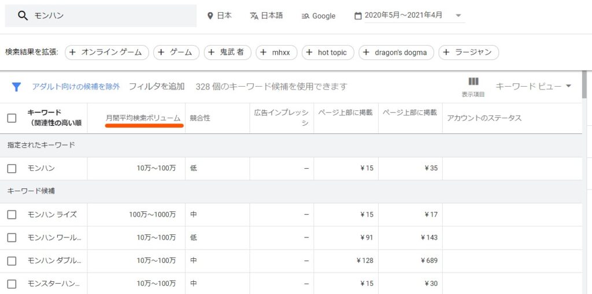
Task: Click the language translate icon
Action: tap(254, 16)
